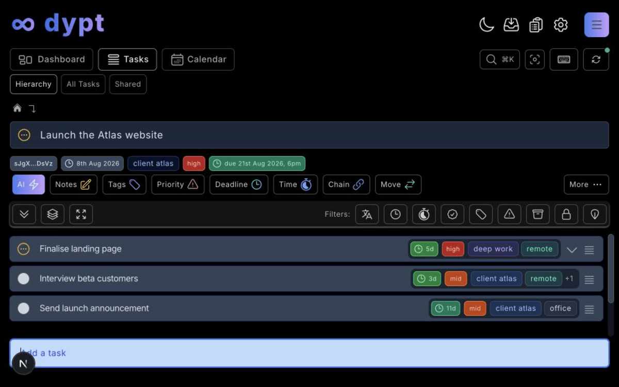Click the deep work tag
The width and height of the screenshot is (619, 387).
coord(493,249)
